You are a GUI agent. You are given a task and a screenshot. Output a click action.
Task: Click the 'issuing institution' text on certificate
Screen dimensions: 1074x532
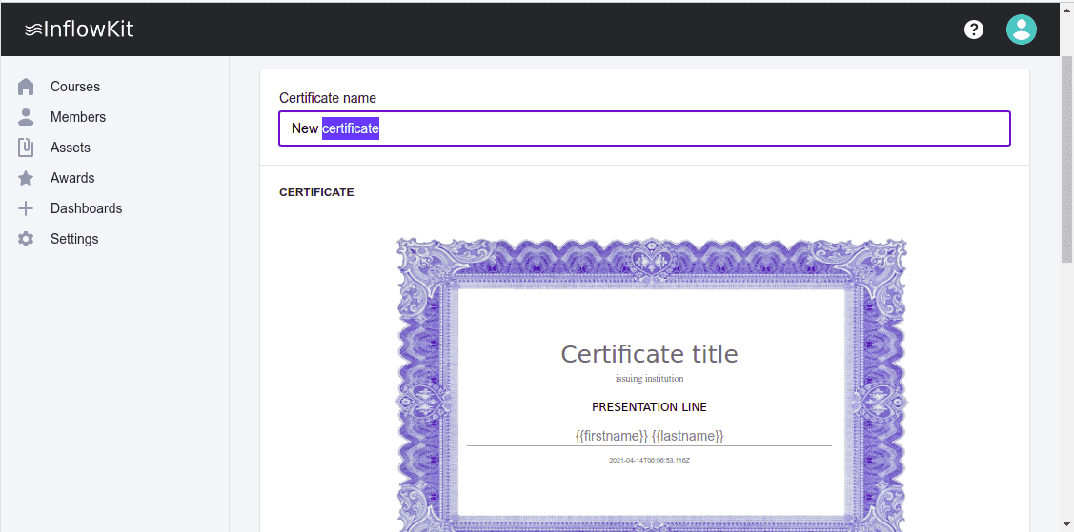point(649,379)
